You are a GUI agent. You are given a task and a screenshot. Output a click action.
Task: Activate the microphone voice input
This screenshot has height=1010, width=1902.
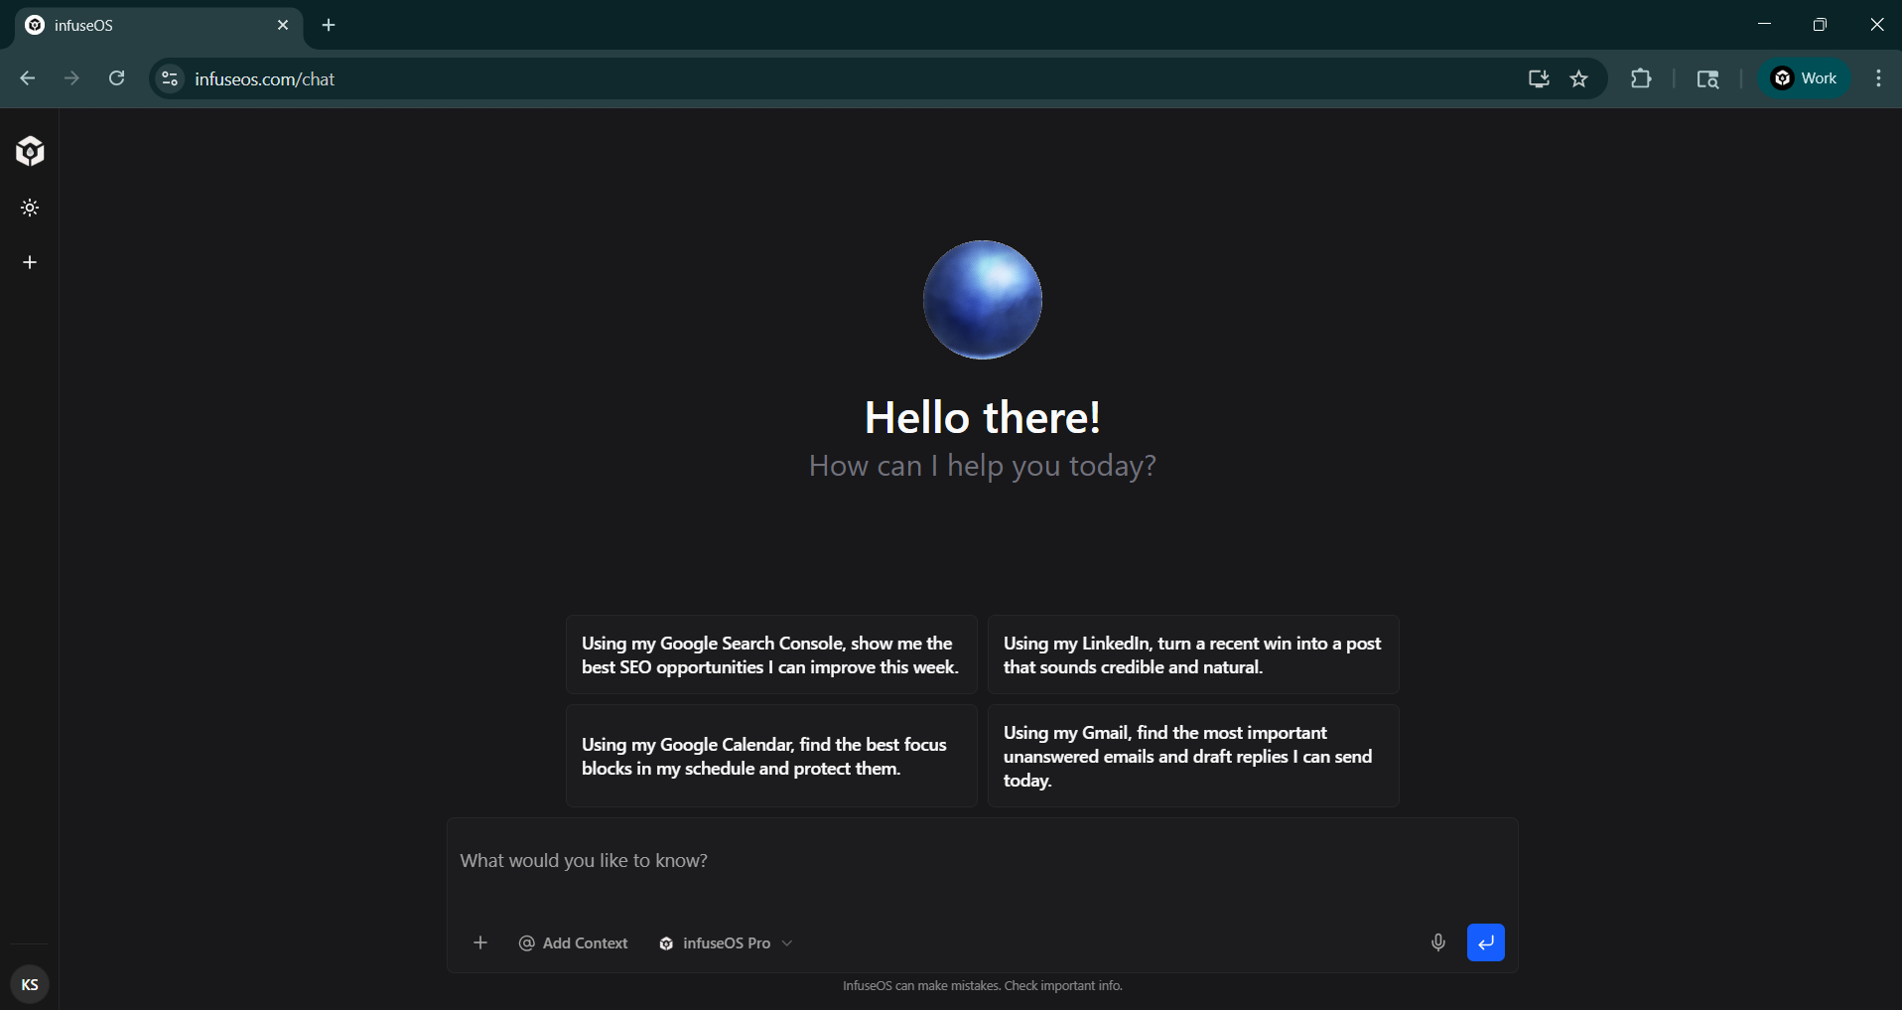pyautogui.click(x=1438, y=942)
